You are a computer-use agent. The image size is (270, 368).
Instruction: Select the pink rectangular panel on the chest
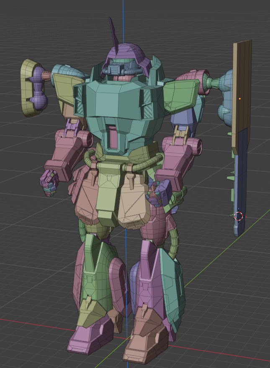(113, 138)
